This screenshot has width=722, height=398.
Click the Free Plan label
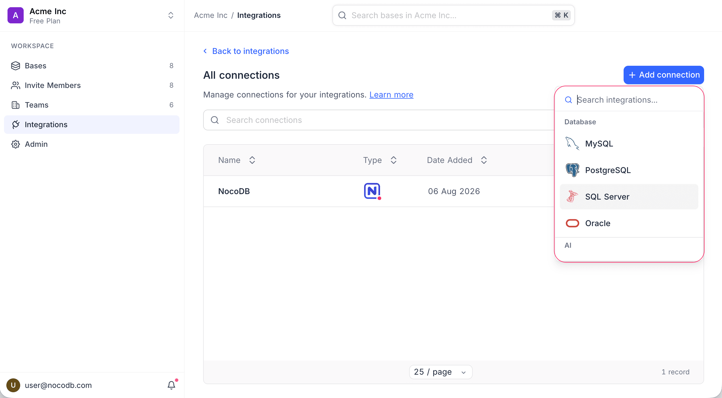coord(45,21)
